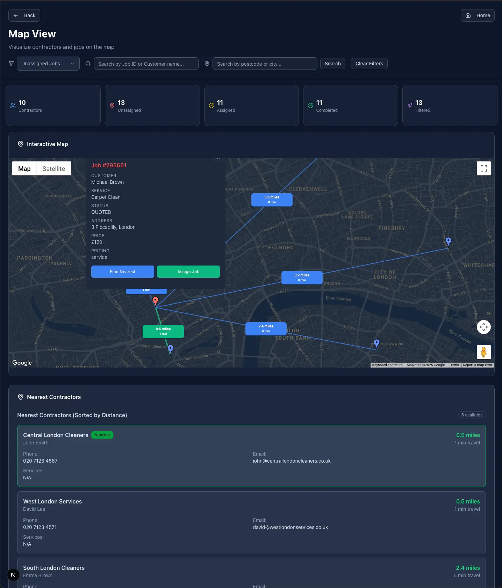The height and width of the screenshot is (588, 502).
Task: Click david@westlondonservices.co.uk email
Action: (x=291, y=527)
